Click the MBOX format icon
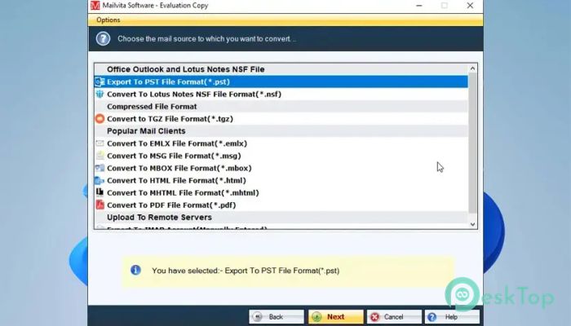Screen dimensions: 571x326 100,168
